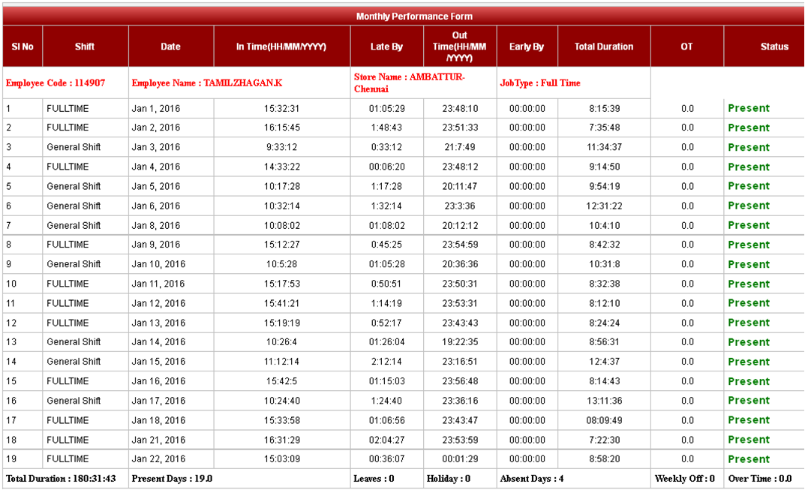Click Employee Name TAMILZHAGAN.K text
Image resolution: width=805 pixels, height=490 pixels.
coord(207,83)
